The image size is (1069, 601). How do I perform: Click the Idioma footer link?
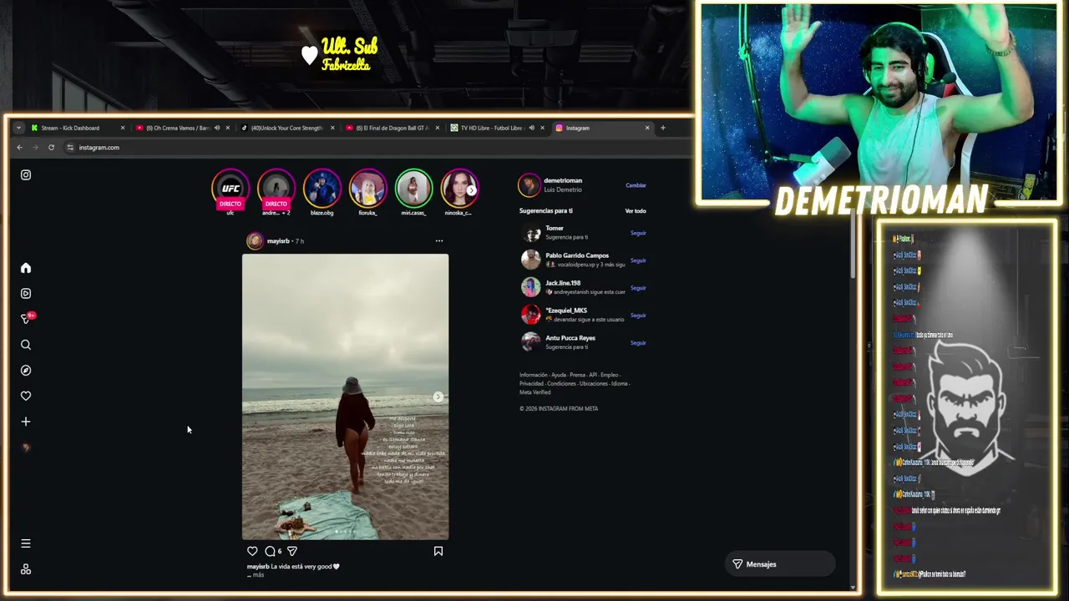click(x=619, y=383)
